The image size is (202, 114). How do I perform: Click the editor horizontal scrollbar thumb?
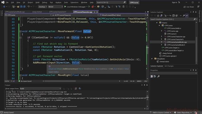click(x=60, y=81)
